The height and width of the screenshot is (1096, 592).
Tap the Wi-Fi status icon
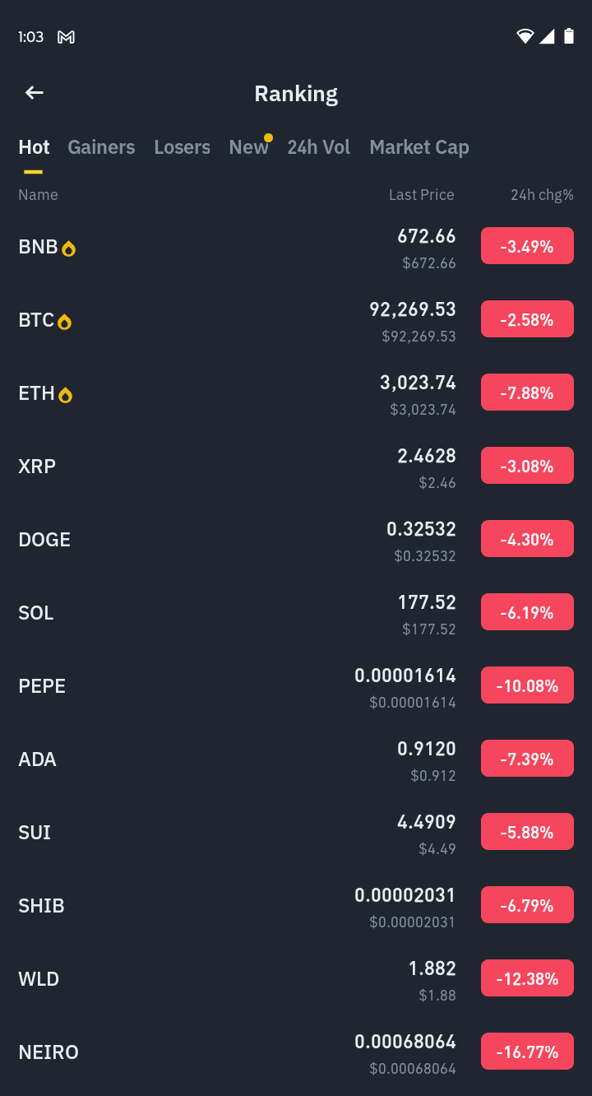(525, 36)
